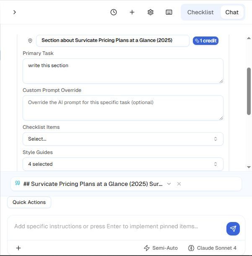Click the vertical scrollbar thumb
Viewport: 252px width, 256px height.
(x=249, y=91)
